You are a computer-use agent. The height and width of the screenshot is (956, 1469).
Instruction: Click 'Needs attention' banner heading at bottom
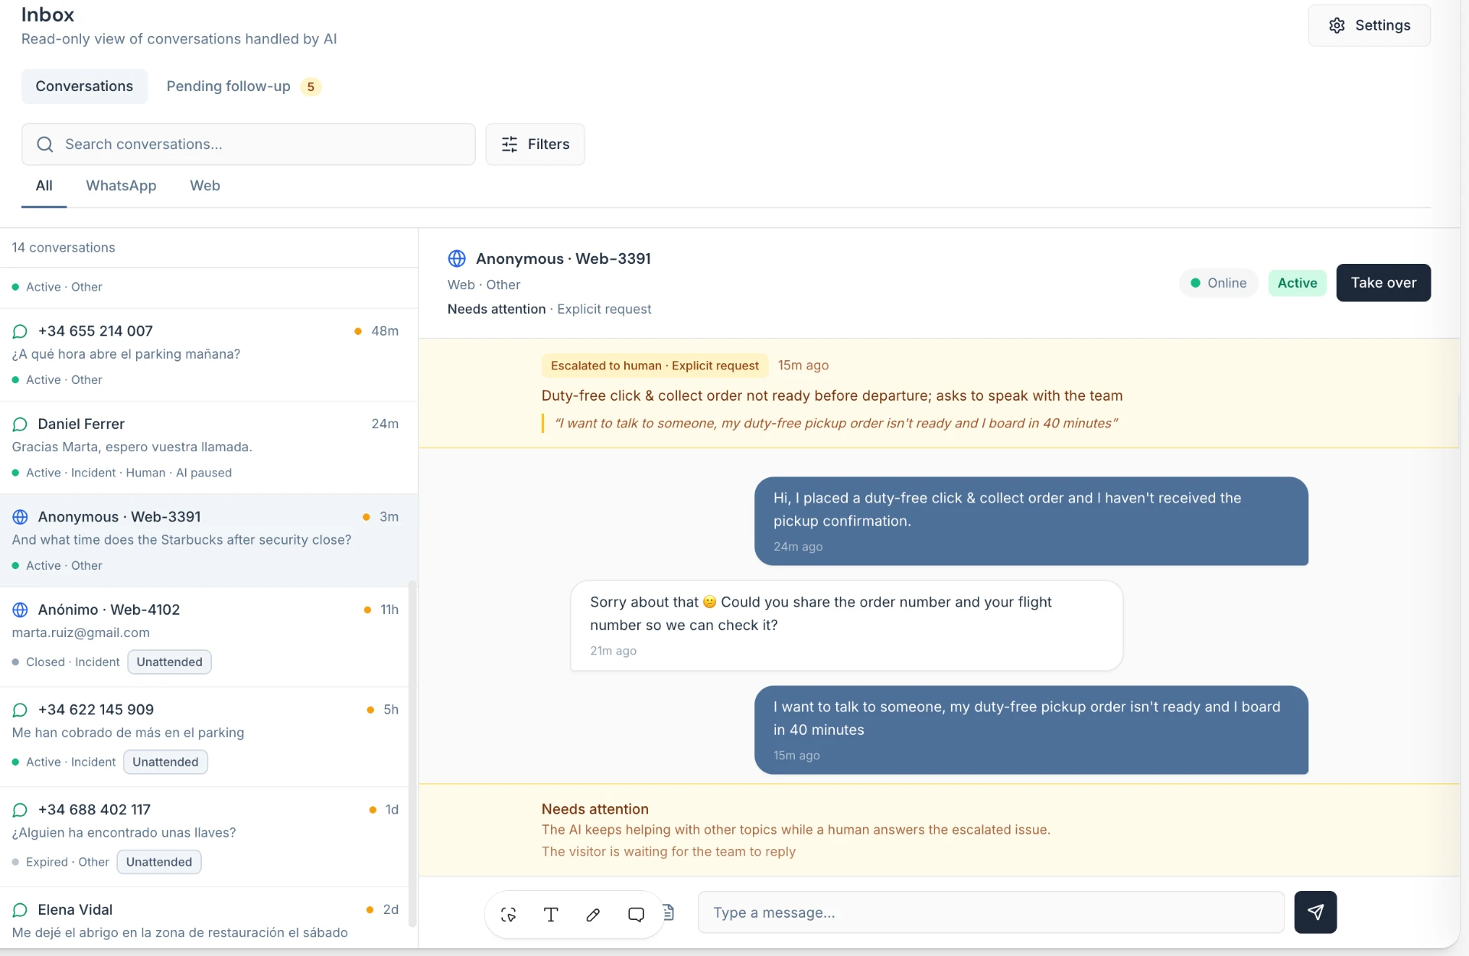pyautogui.click(x=595, y=809)
